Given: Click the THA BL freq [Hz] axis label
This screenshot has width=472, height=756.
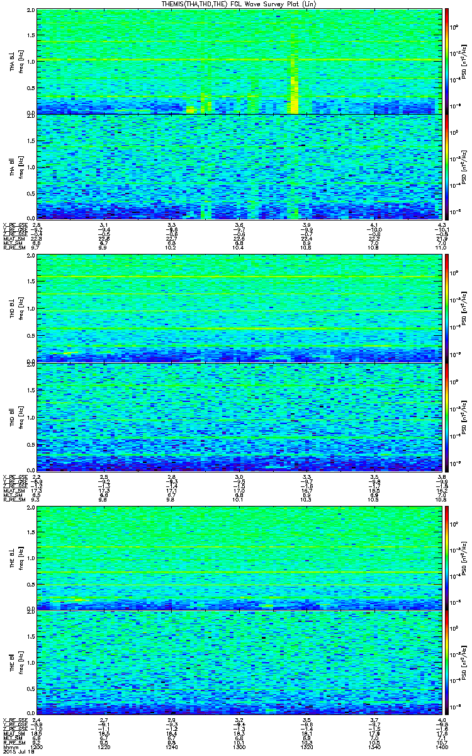Looking at the screenshot, I should click(x=20, y=61).
